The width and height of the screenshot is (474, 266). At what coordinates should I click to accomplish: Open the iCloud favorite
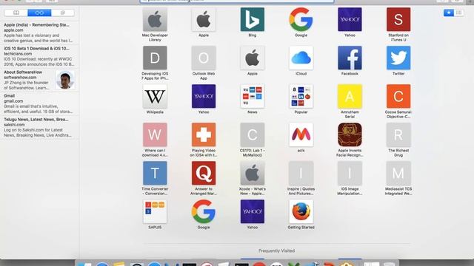point(301,58)
